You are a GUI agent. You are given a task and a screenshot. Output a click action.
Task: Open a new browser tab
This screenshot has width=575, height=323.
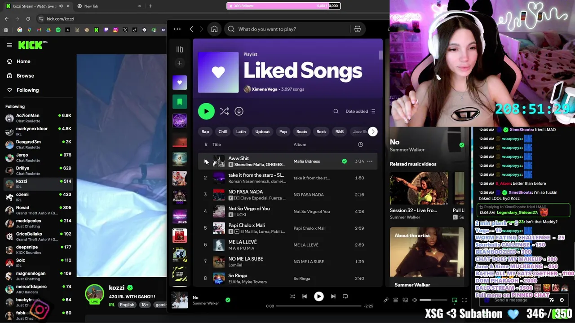point(150,6)
